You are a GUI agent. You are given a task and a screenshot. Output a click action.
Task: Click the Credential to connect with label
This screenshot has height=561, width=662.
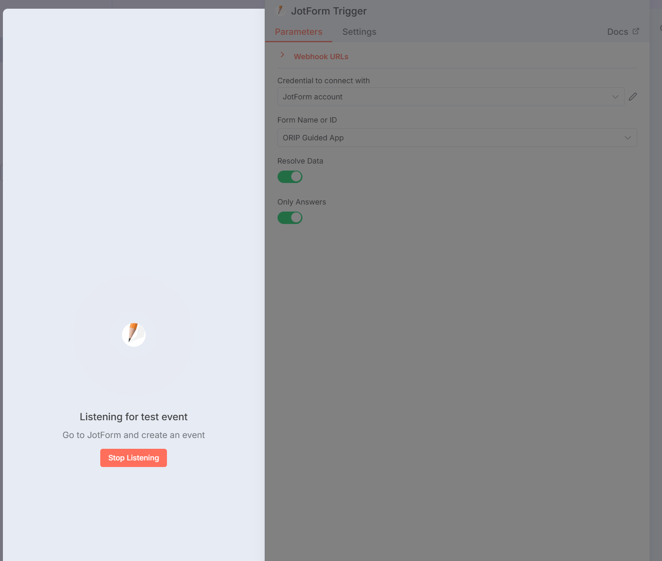(324, 81)
